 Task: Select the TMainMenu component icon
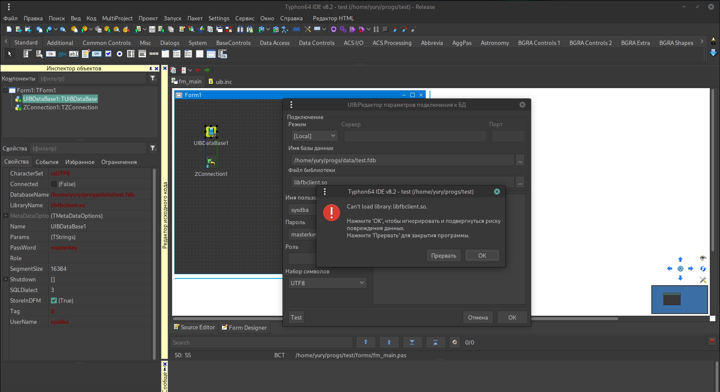tap(27, 54)
